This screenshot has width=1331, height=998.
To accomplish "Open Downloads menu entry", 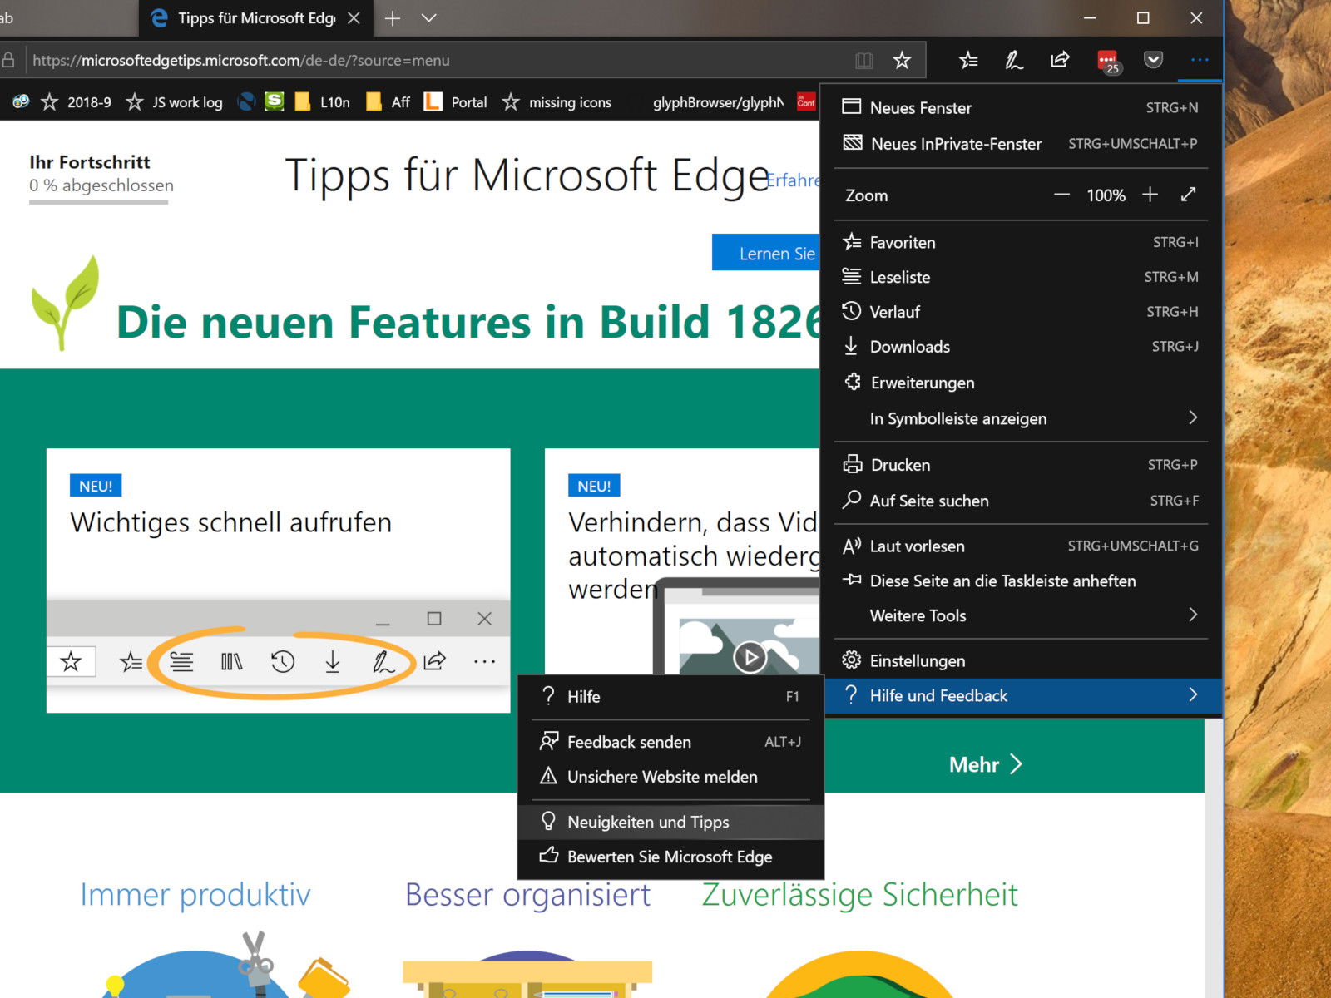I will [x=1021, y=347].
